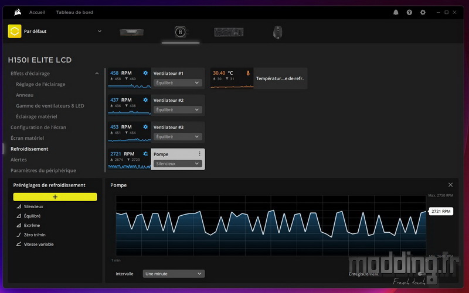Open Gamme de ventilateurs 8 LED

pyautogui.click(x=50, y=106)
